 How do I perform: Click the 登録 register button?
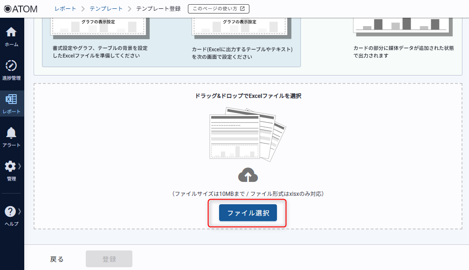tap(109, 259)
